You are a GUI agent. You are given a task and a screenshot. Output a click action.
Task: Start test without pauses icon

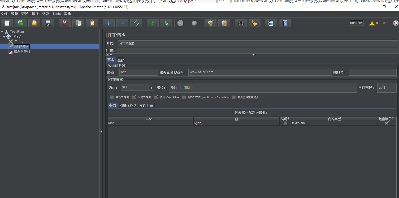tap(166, 23)
